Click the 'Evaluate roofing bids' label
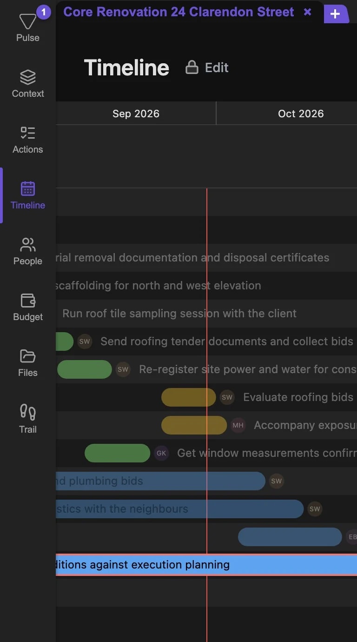 (x=298, y=397)
